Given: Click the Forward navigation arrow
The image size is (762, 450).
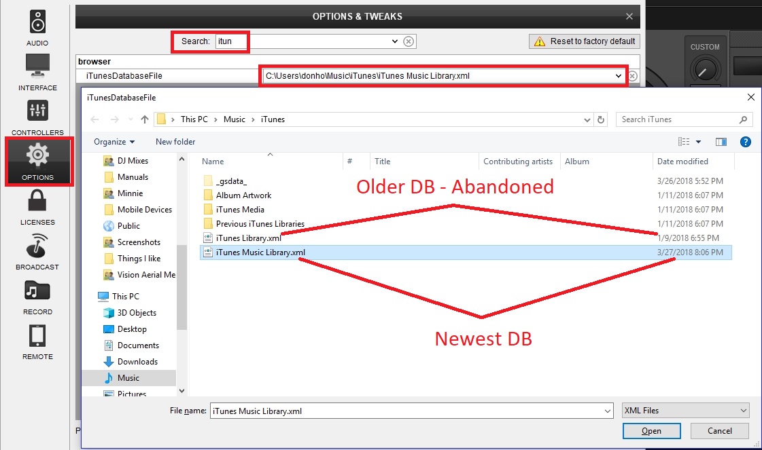Looking at the screenshot, I should tap(115, 119).
